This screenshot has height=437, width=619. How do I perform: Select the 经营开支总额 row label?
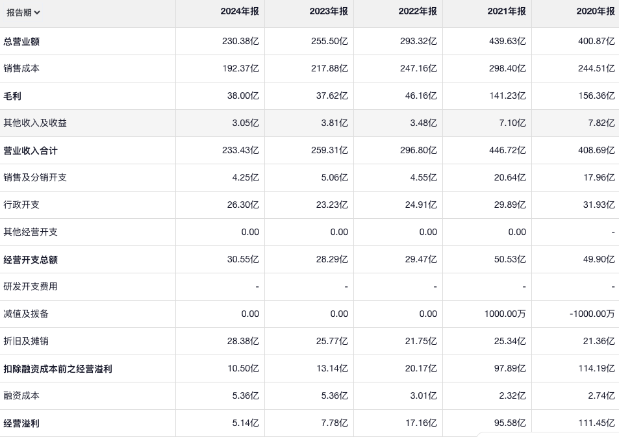coord(31,260)
